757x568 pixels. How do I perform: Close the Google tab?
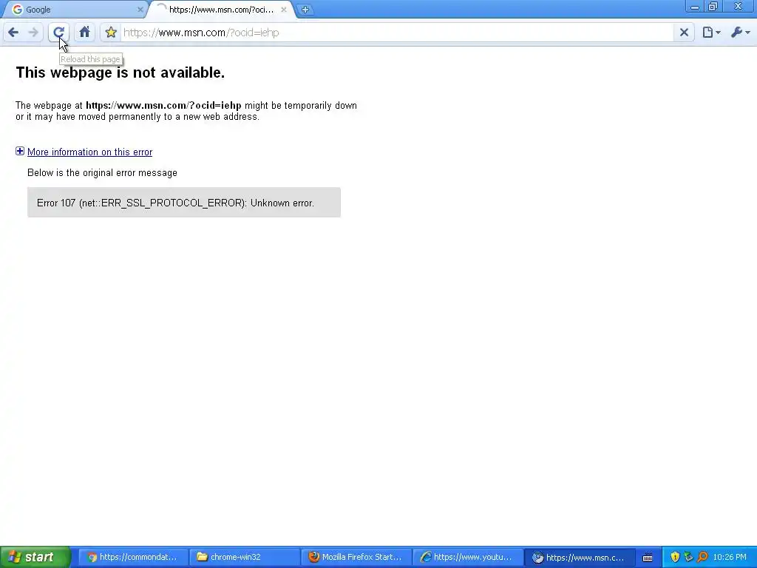pyautogui.click(x=140, y=10)
